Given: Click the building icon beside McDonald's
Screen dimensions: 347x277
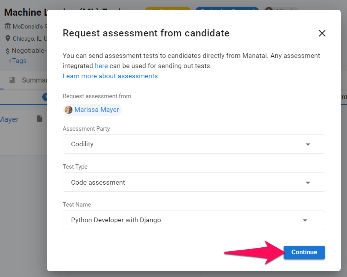Looking at the screenshot, I should click(x=9, y=26).
